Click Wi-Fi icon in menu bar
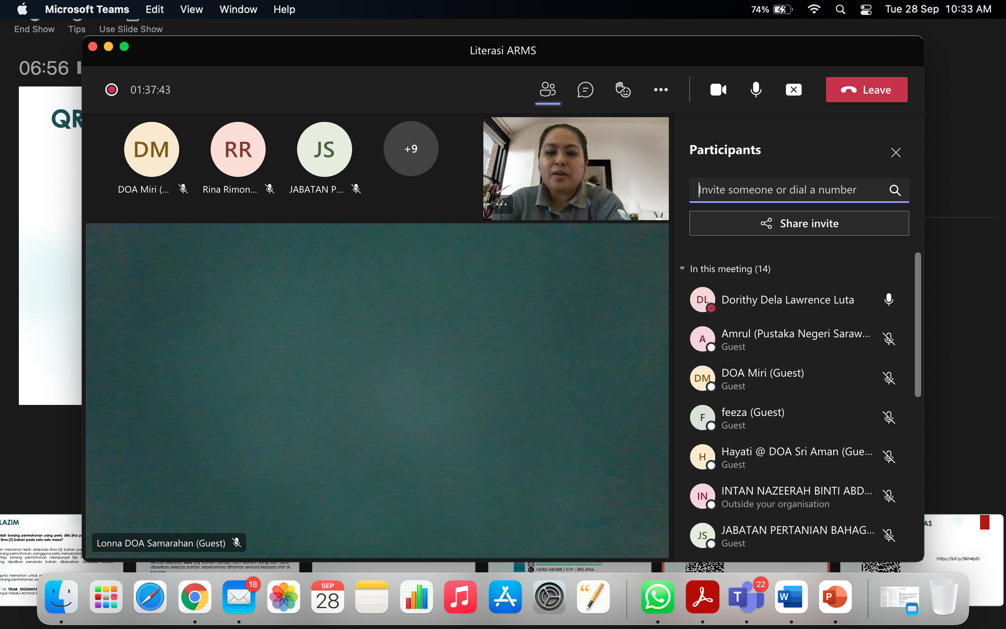This screenshot has height=629, width=1006. pos(813,9)
